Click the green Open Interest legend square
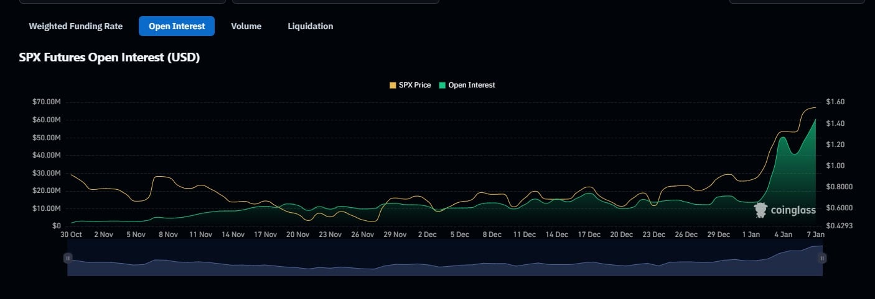The image size is (875, 299). 442,85
